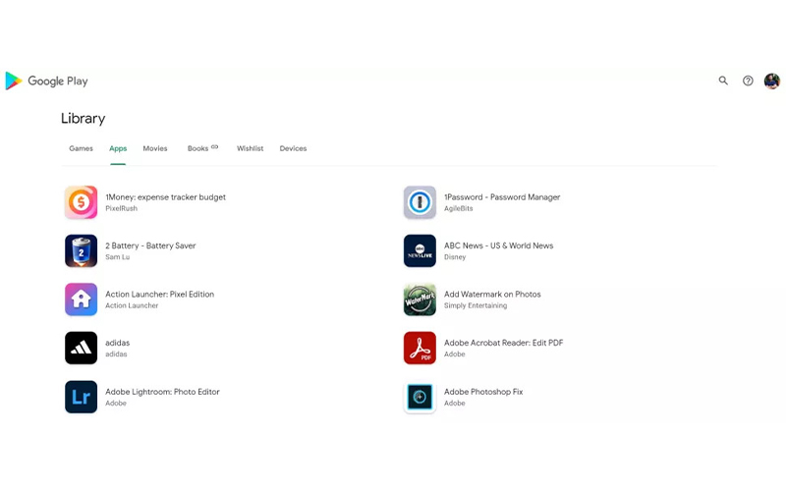Image resolution: width=786 pixels, height=491 pixels.
Task: Click the Google Play wordmark
Action: tap(58, 82)
